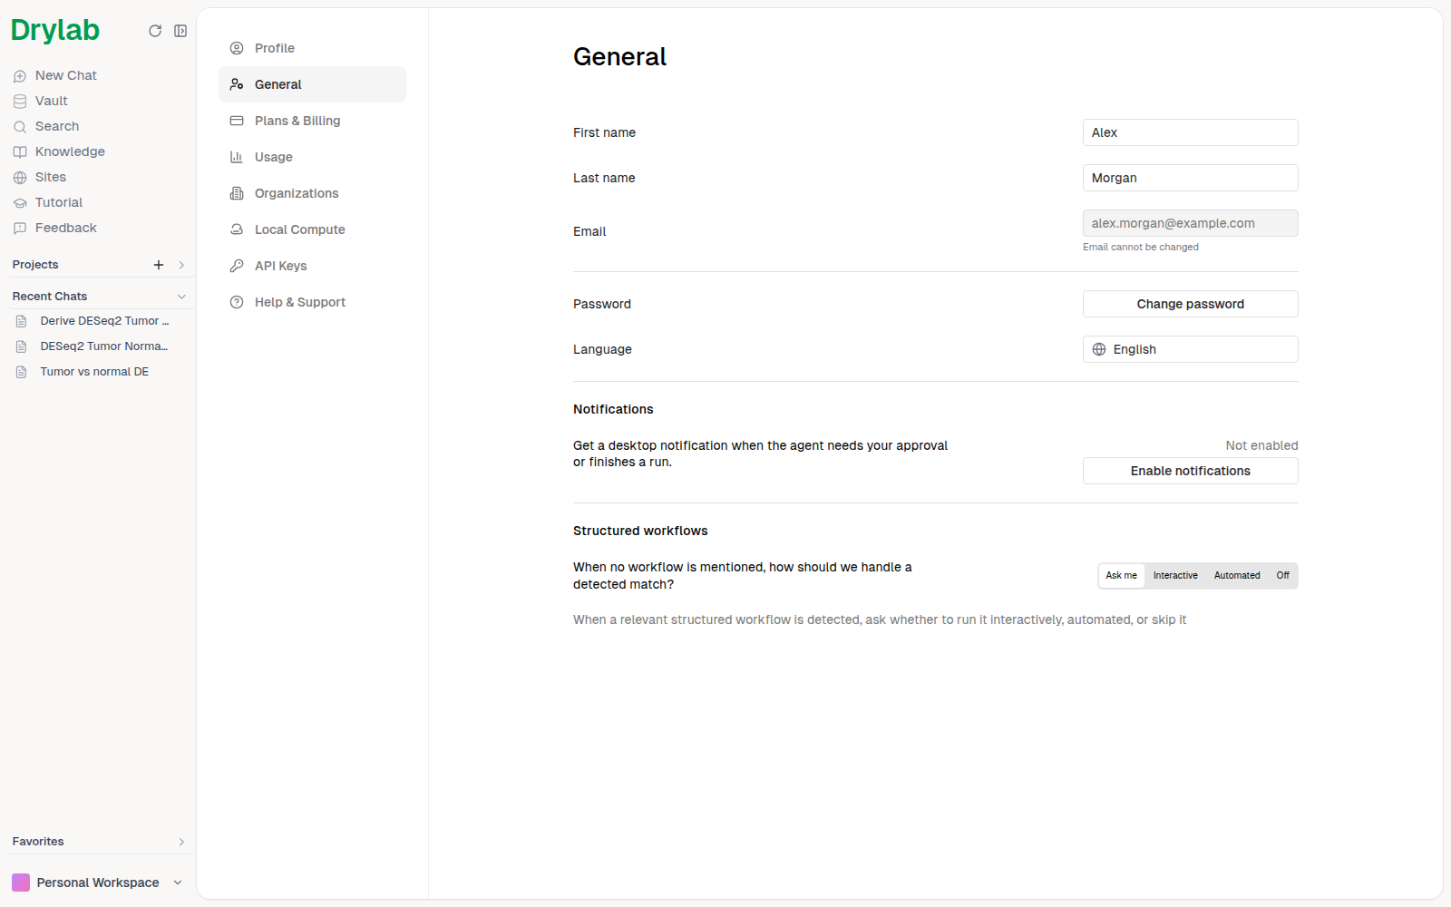Screen dimensions: 1451x907
Task: Click the Enable notifications button
Action: [1190, 471]
